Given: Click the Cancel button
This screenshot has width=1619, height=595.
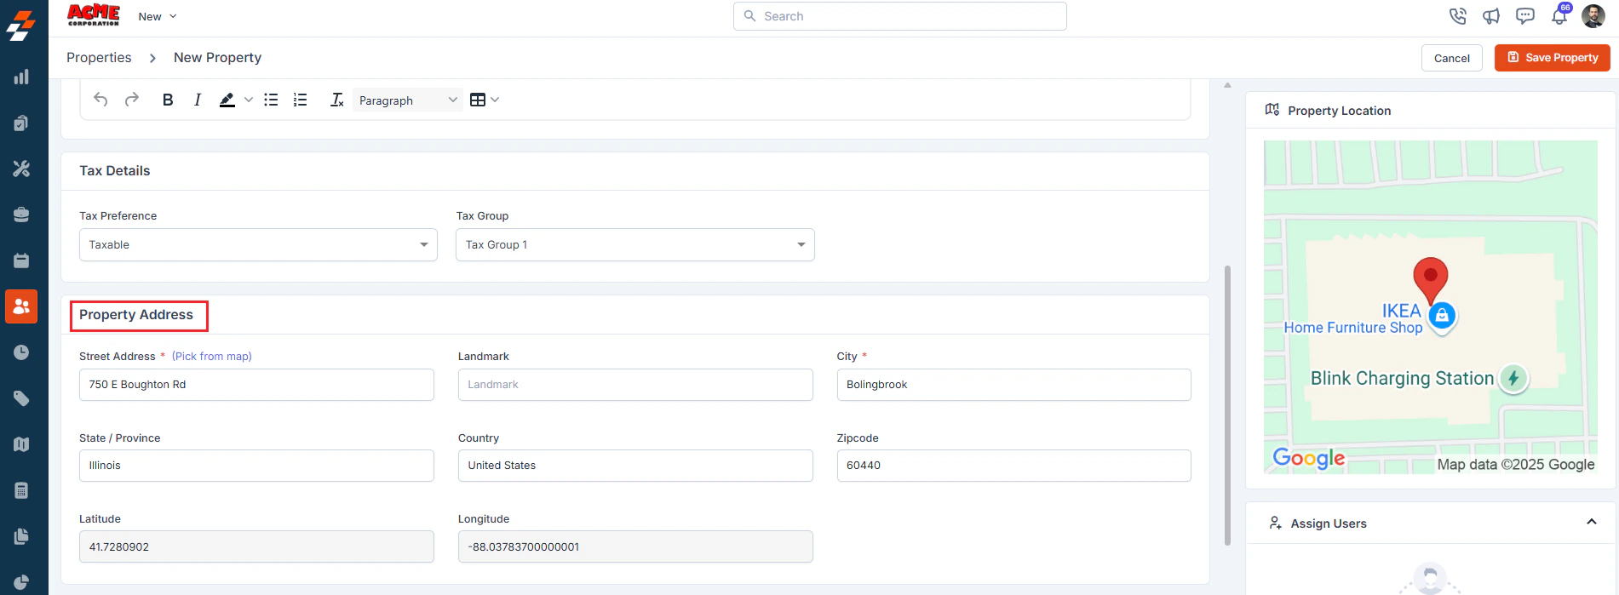Looking at the screenshot, I should 1451,58.
